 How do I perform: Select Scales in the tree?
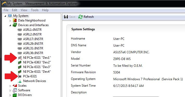pos(22,86)
